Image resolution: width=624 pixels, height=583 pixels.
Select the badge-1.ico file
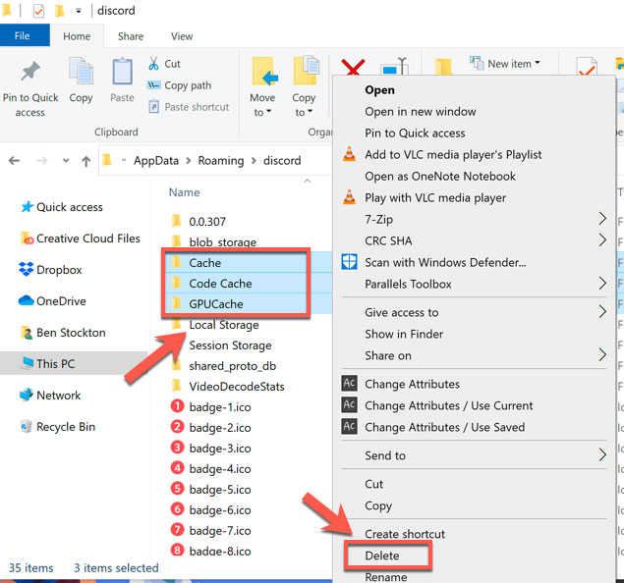coord(220,407)
